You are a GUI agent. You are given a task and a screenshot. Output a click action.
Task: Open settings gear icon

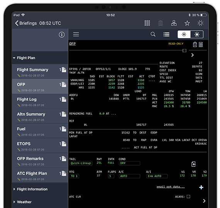click(200, 23)
